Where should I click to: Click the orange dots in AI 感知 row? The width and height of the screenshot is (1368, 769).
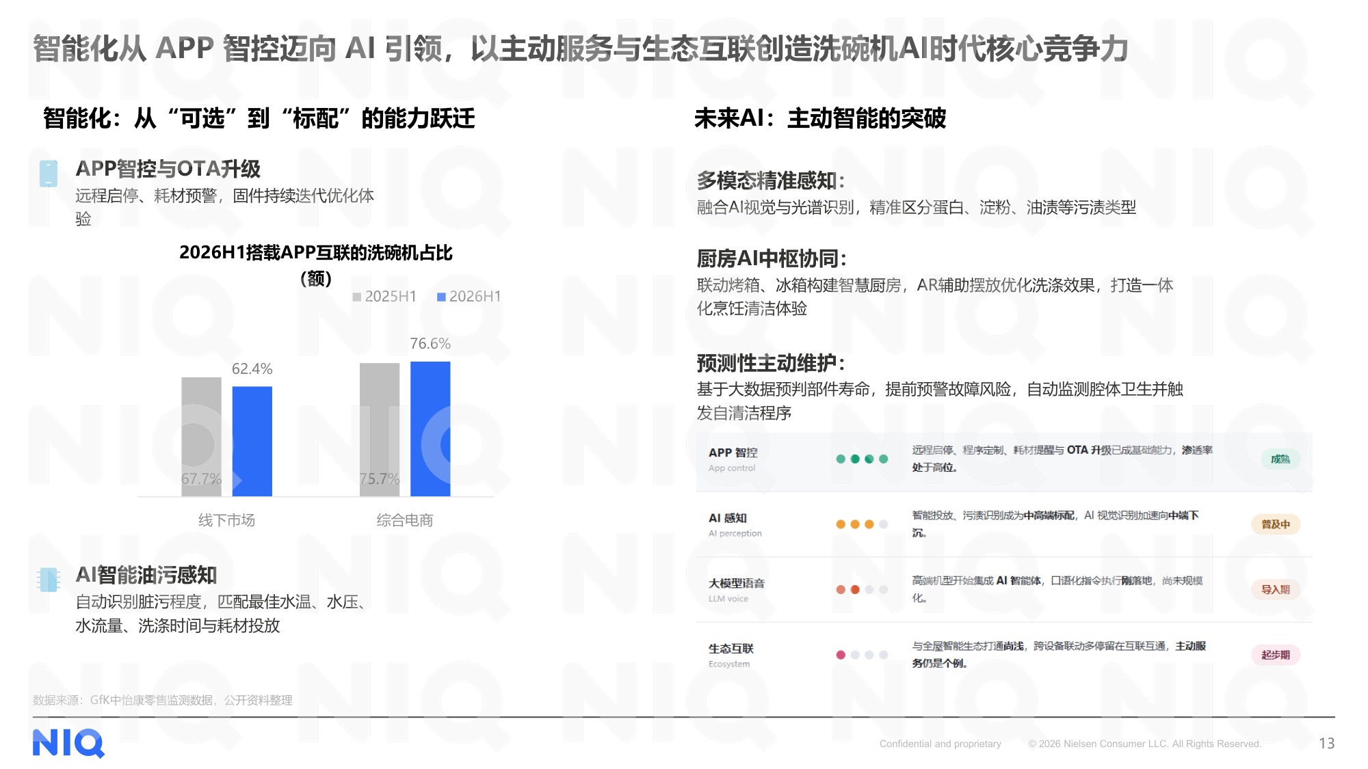(x=855, y=524)
